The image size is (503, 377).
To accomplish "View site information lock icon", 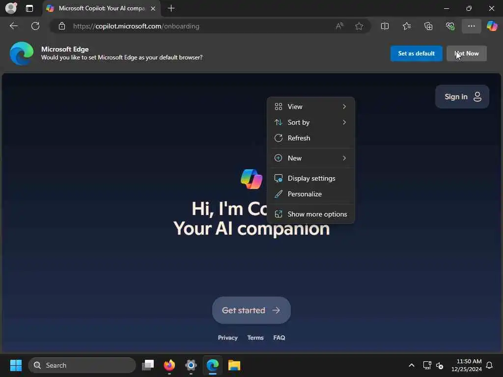I will point(62,26).
